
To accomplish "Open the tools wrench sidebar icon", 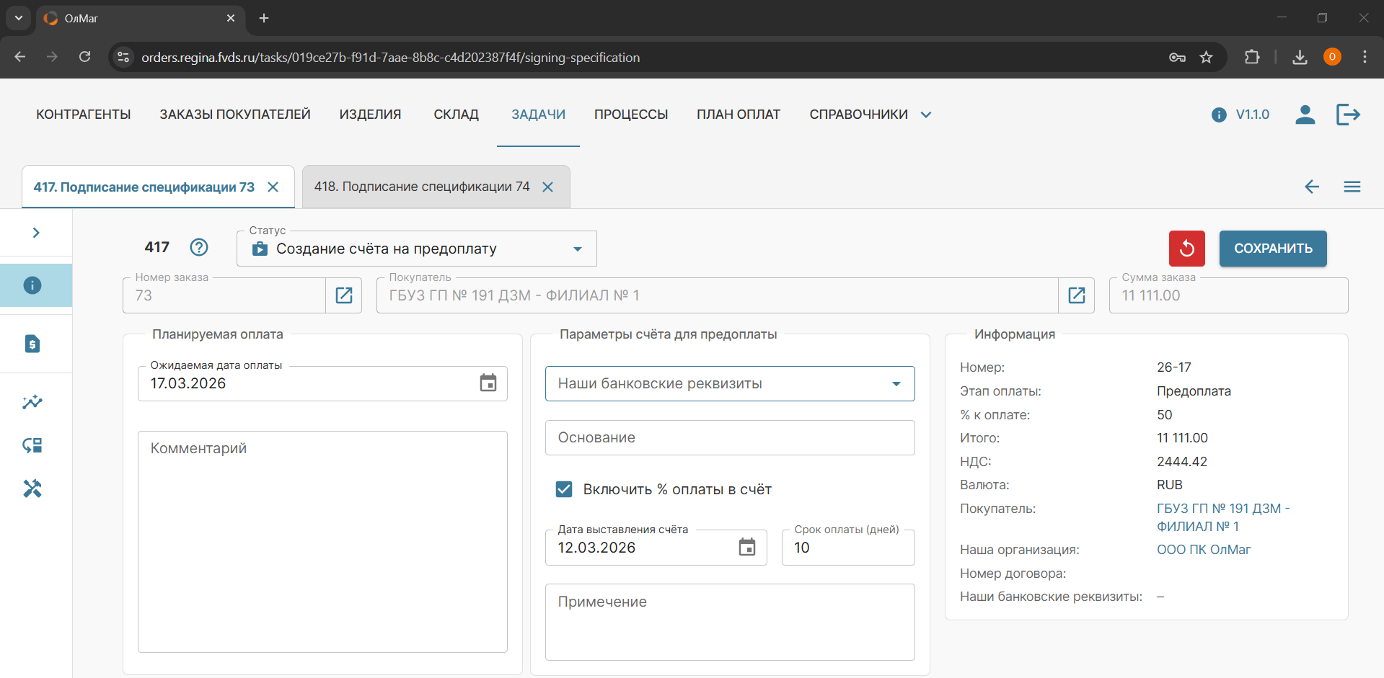I will coord(32,489).
